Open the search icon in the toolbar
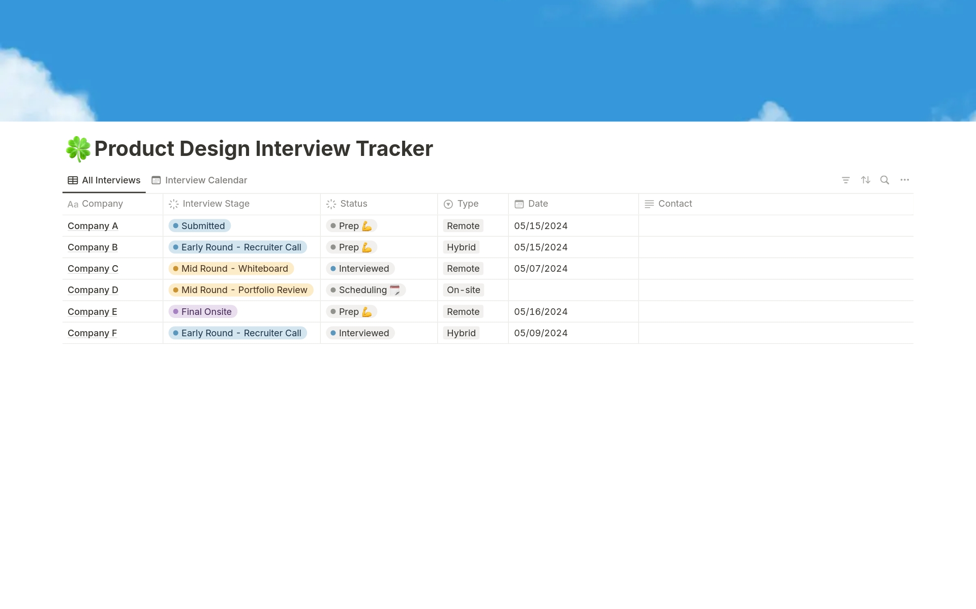 [884, 180]
